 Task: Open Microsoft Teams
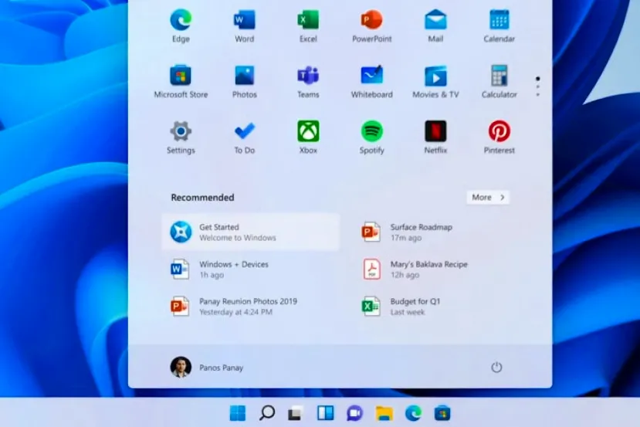(x=308, y=82)
